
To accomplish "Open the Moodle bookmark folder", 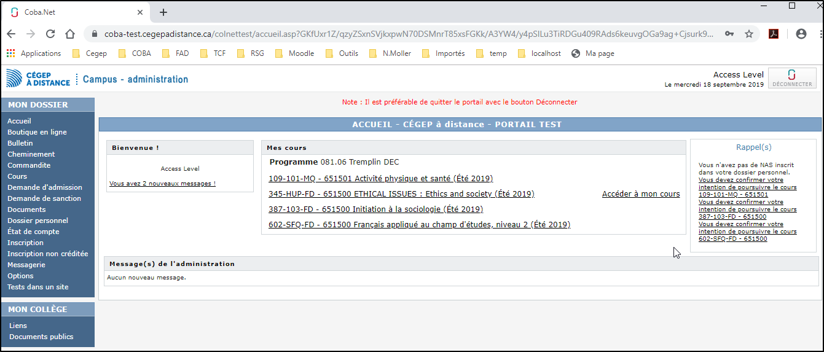I will (x=294, y=53).
